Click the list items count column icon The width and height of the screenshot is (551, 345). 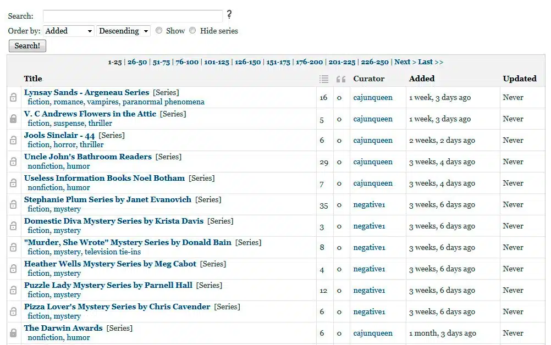[x=324, y=79]
